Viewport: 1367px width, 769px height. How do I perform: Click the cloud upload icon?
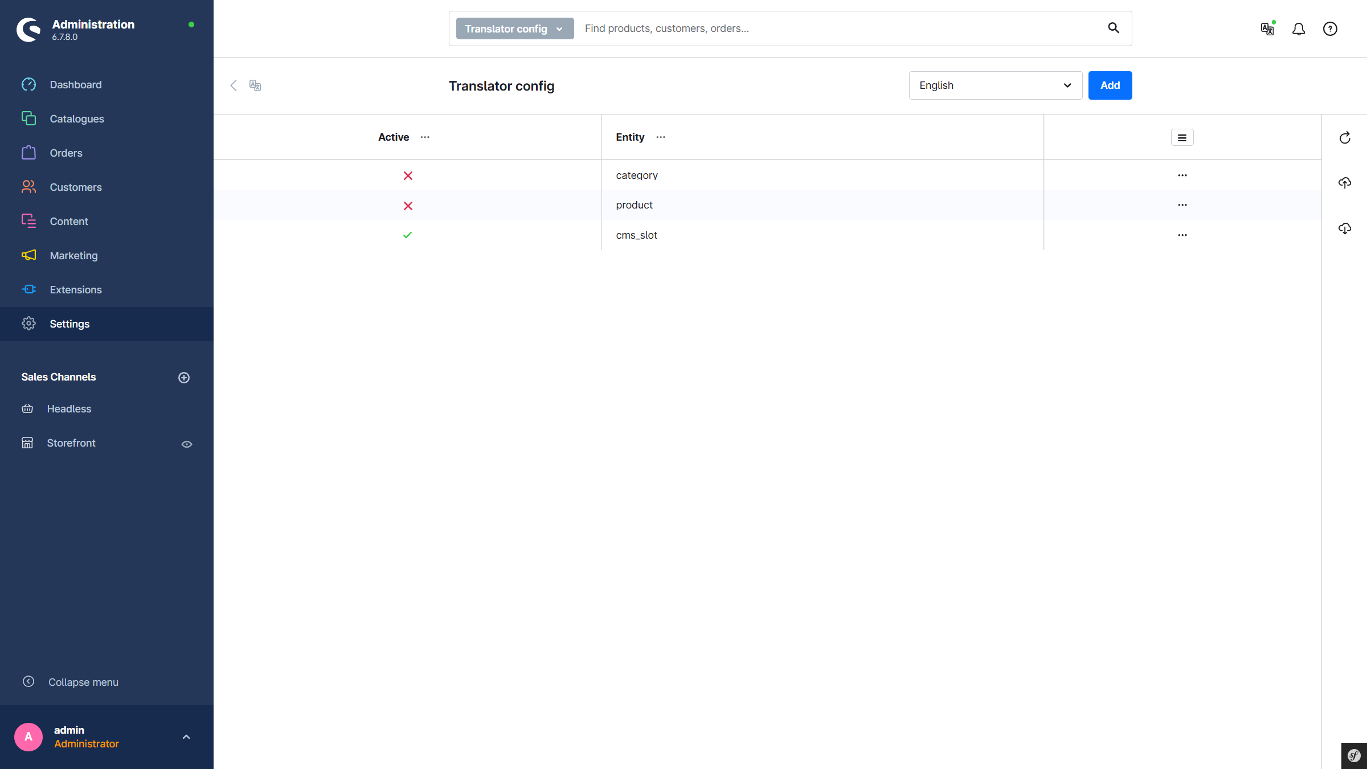coord(1345,183)
